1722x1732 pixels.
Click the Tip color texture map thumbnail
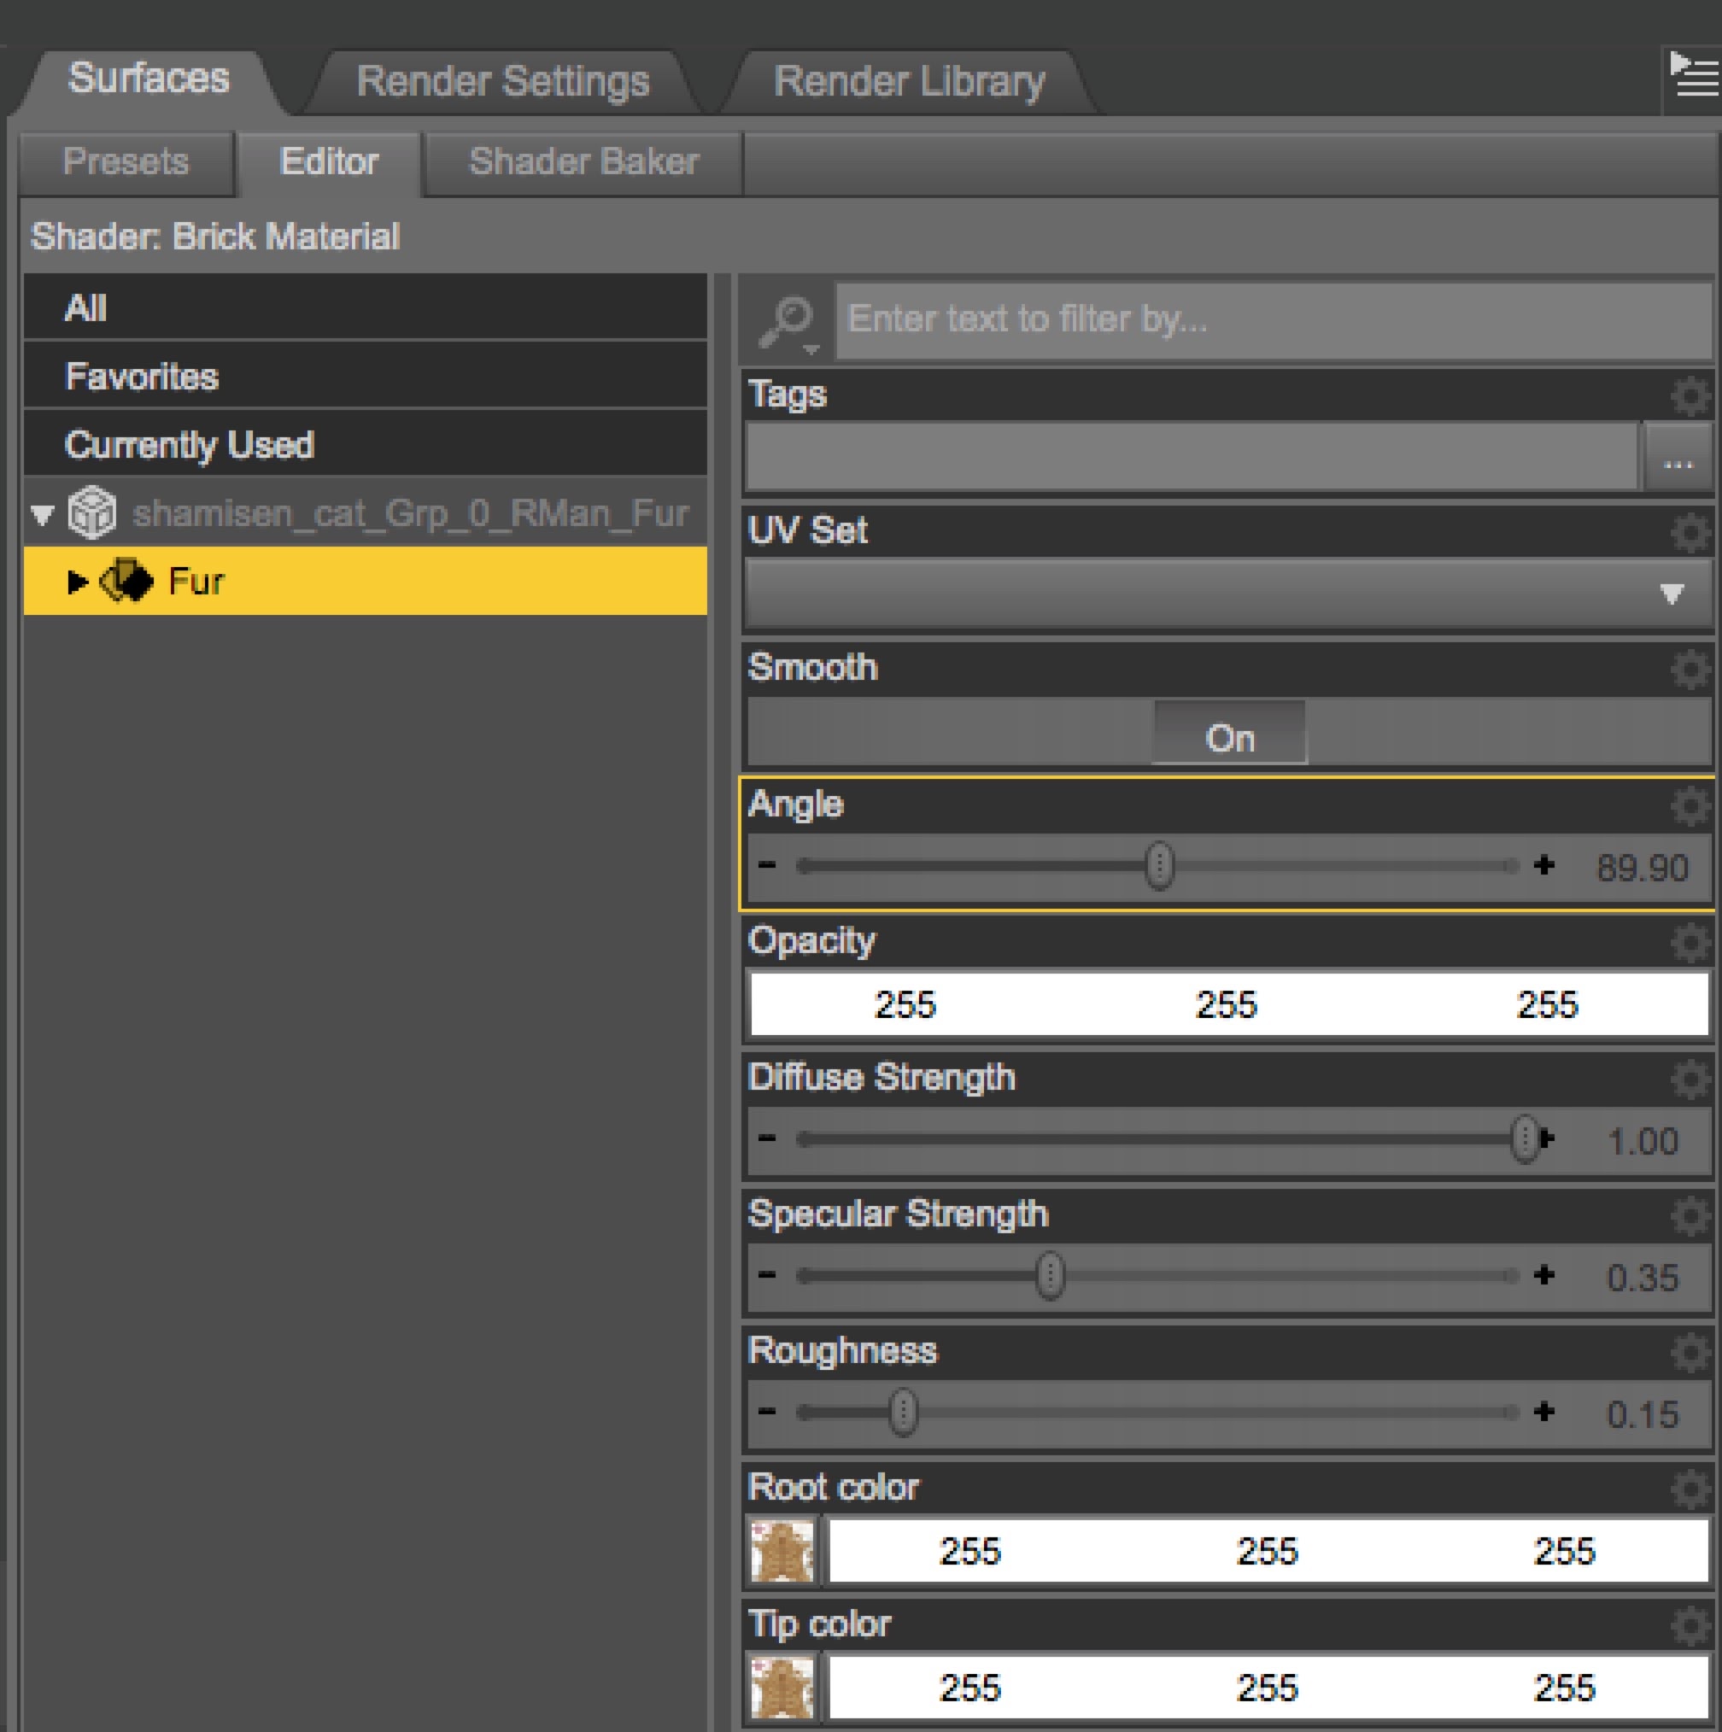tap(782, 1688)
